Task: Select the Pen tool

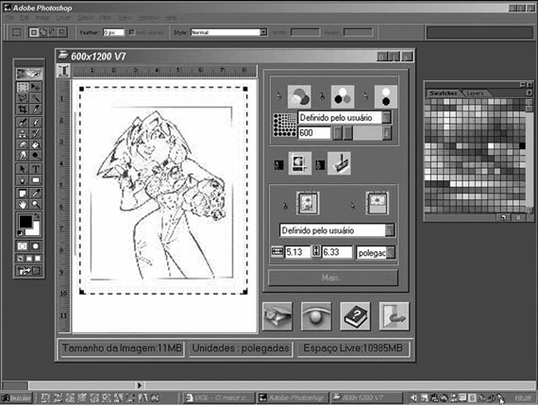Action: tap(23, 180)
